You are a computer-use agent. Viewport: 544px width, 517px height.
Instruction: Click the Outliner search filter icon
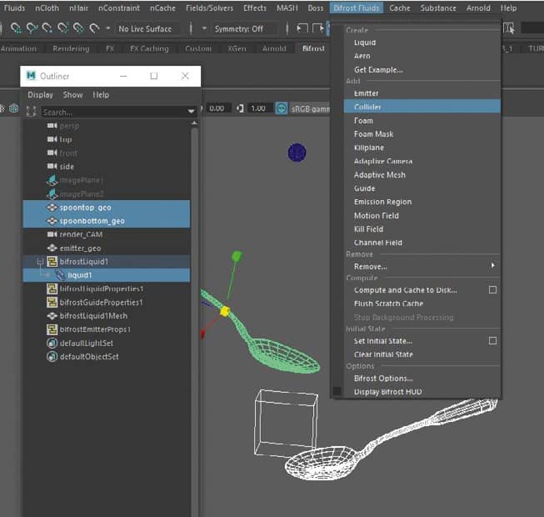[x=31, y=112]
